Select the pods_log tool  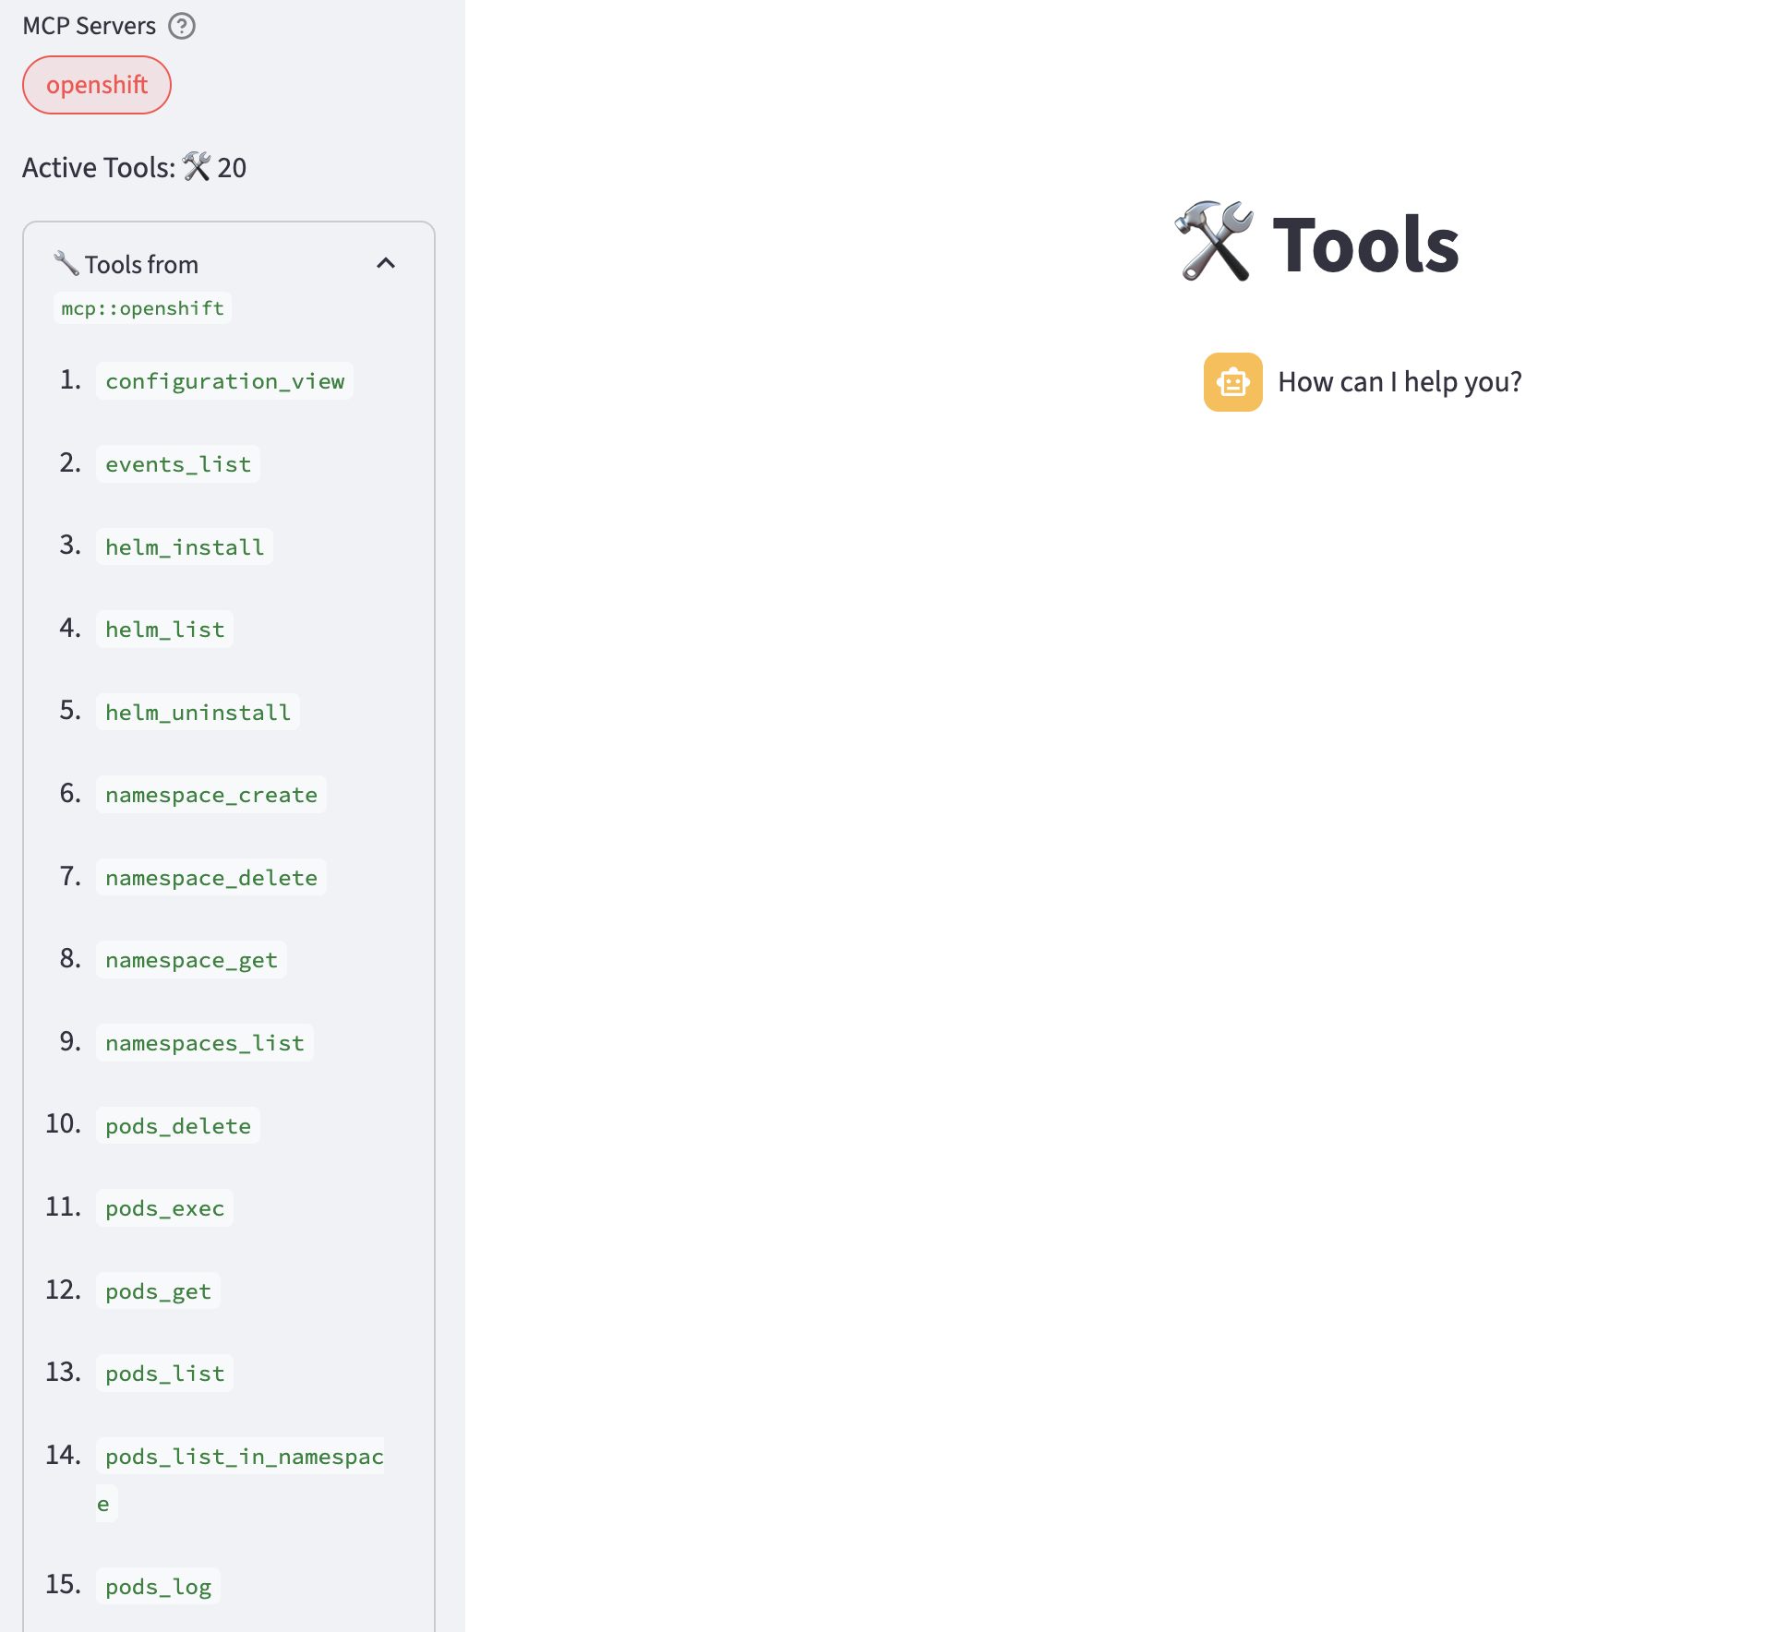coord(157,1585)
